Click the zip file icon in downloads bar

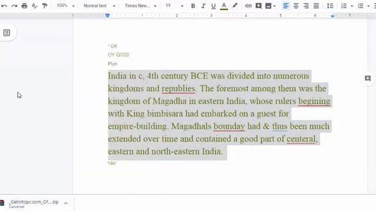tap(2, 203)
